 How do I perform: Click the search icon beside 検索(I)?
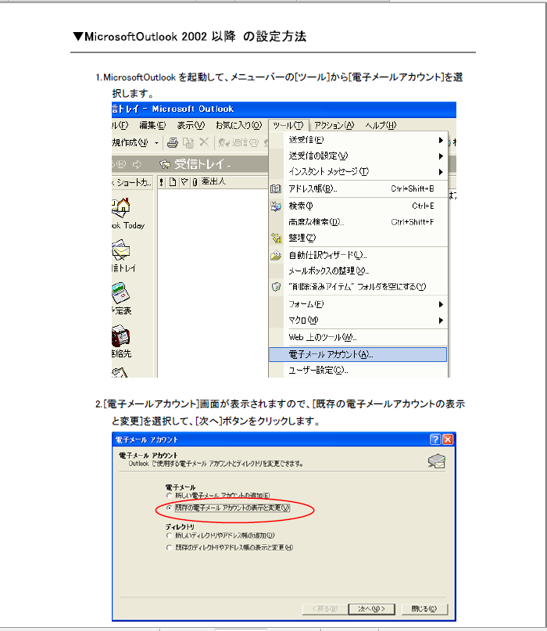tap(276, 206)
